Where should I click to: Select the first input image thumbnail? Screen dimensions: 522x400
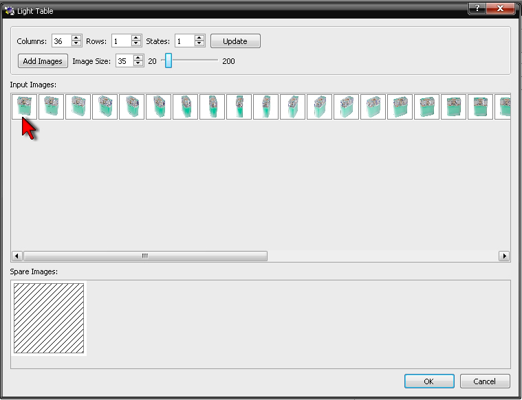[x=24, y=107]
